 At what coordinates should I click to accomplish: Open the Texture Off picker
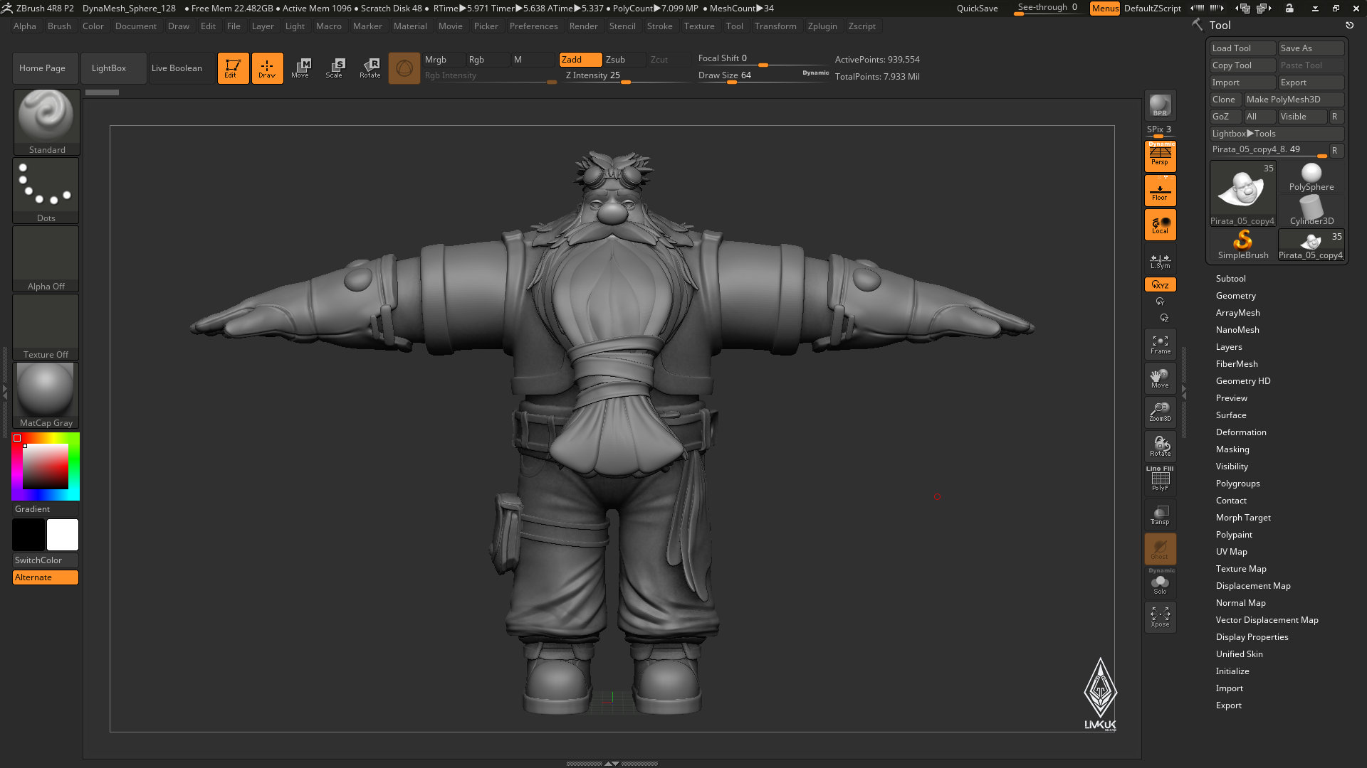[x=46, y=326]
